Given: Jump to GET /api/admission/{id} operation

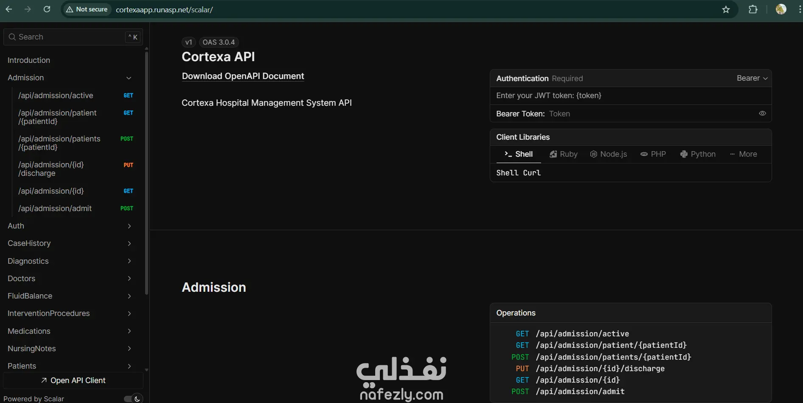Looking at the screenshot, I should pos(568,380).
